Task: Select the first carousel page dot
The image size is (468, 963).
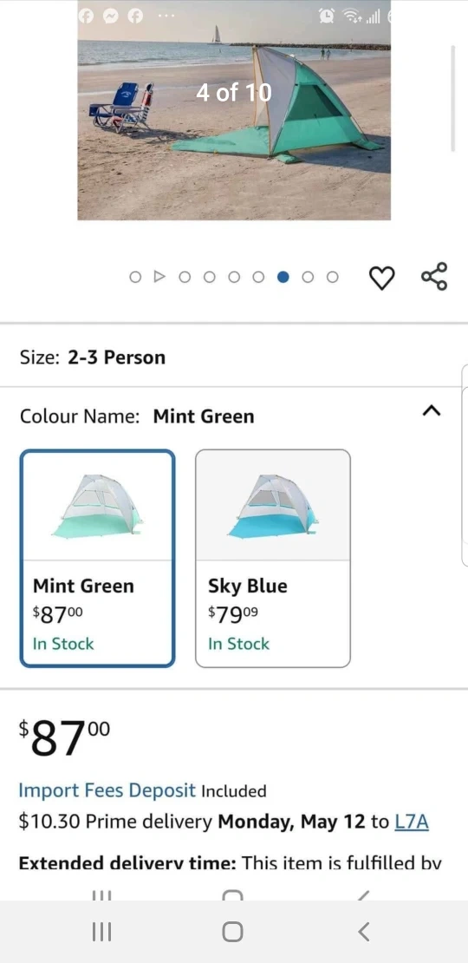Action: pos(135,277)
